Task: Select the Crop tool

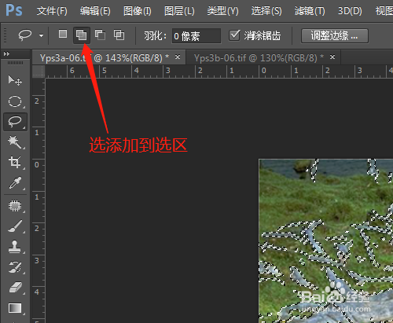Action: (15, 162)
